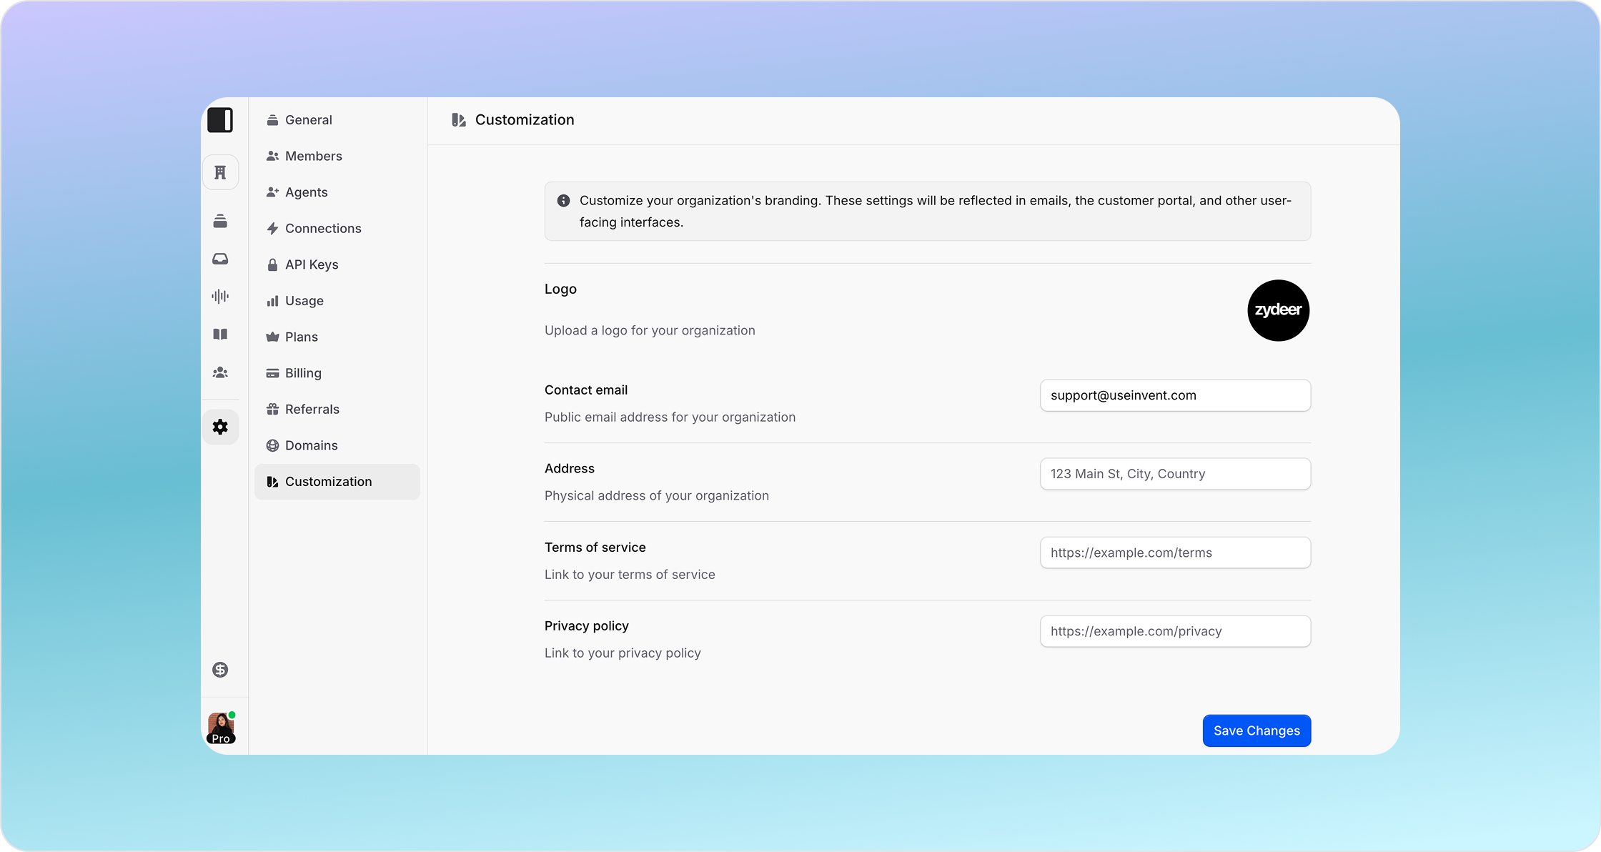Open API Keys section
The width and height of the screenshot is (1601, 852).
(x=311, y=264)
